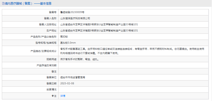Click the label 备案人注册地址
212x101 pixels.
(48, 24)
